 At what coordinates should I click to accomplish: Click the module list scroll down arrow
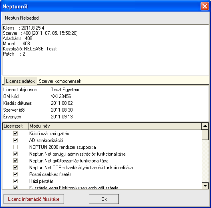205,186
